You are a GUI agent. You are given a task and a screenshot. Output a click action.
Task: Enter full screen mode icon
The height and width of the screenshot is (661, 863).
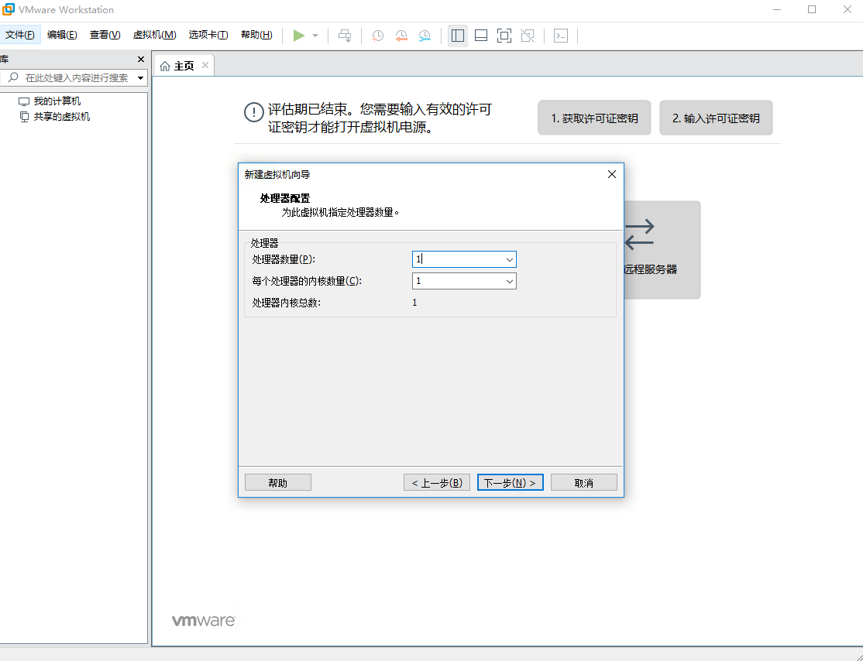(504, 36)
